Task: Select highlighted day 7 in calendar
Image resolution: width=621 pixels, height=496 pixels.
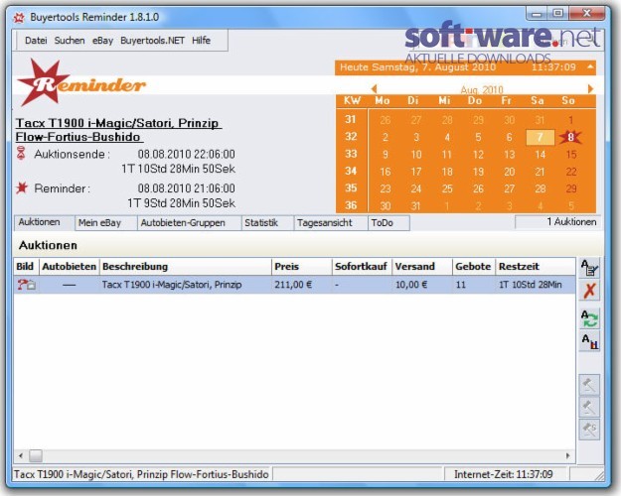Action: coord(540,137)
